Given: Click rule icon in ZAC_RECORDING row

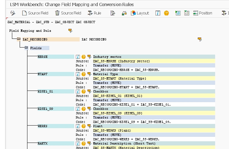Looking at the screenshot, I should coord(200,39).
